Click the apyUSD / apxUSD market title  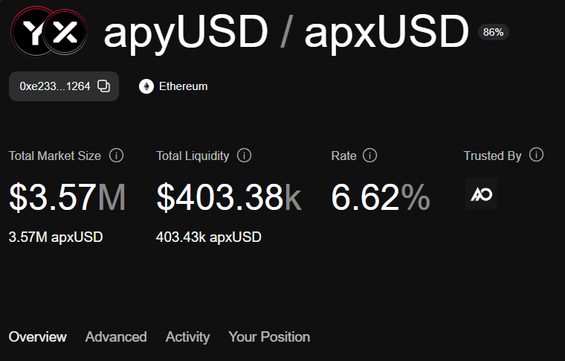286,32
